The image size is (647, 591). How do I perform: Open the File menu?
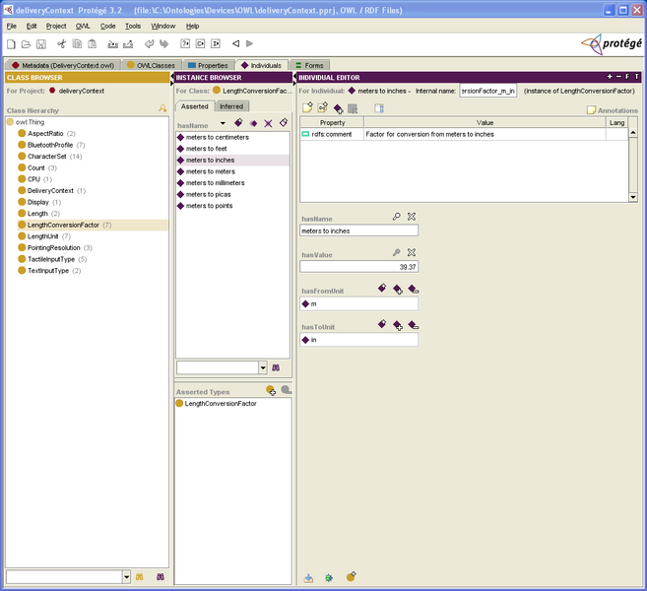tap(12, 26)
